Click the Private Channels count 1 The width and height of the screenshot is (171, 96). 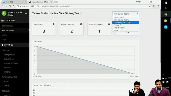(x=99, y=31)
